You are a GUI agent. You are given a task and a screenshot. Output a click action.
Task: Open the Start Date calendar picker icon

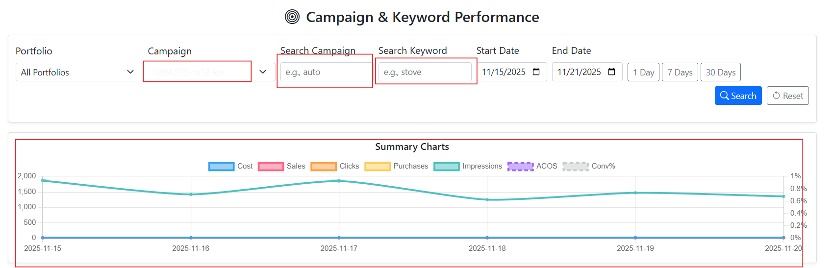coord(536,72)
